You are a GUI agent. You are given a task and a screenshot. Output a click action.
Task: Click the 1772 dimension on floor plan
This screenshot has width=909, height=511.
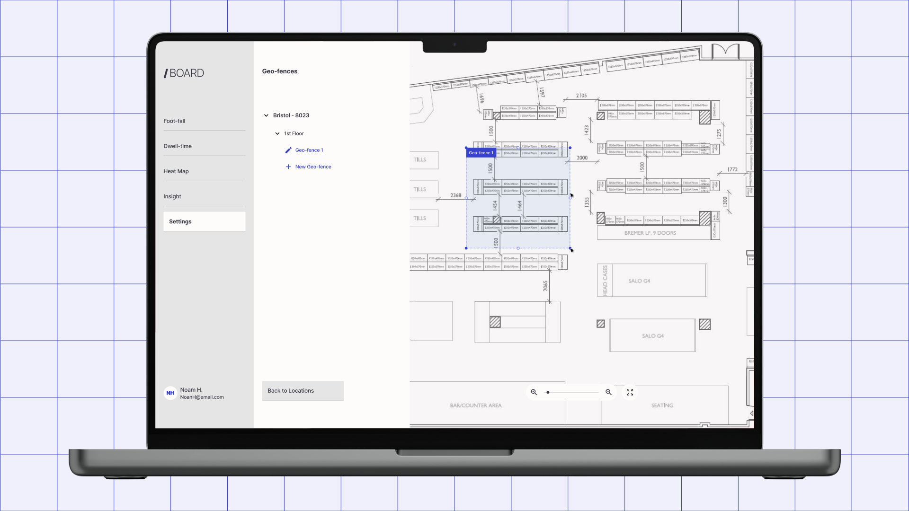tap(733, 169)
